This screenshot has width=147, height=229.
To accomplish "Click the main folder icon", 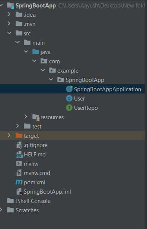I will [x=27, y=43].
